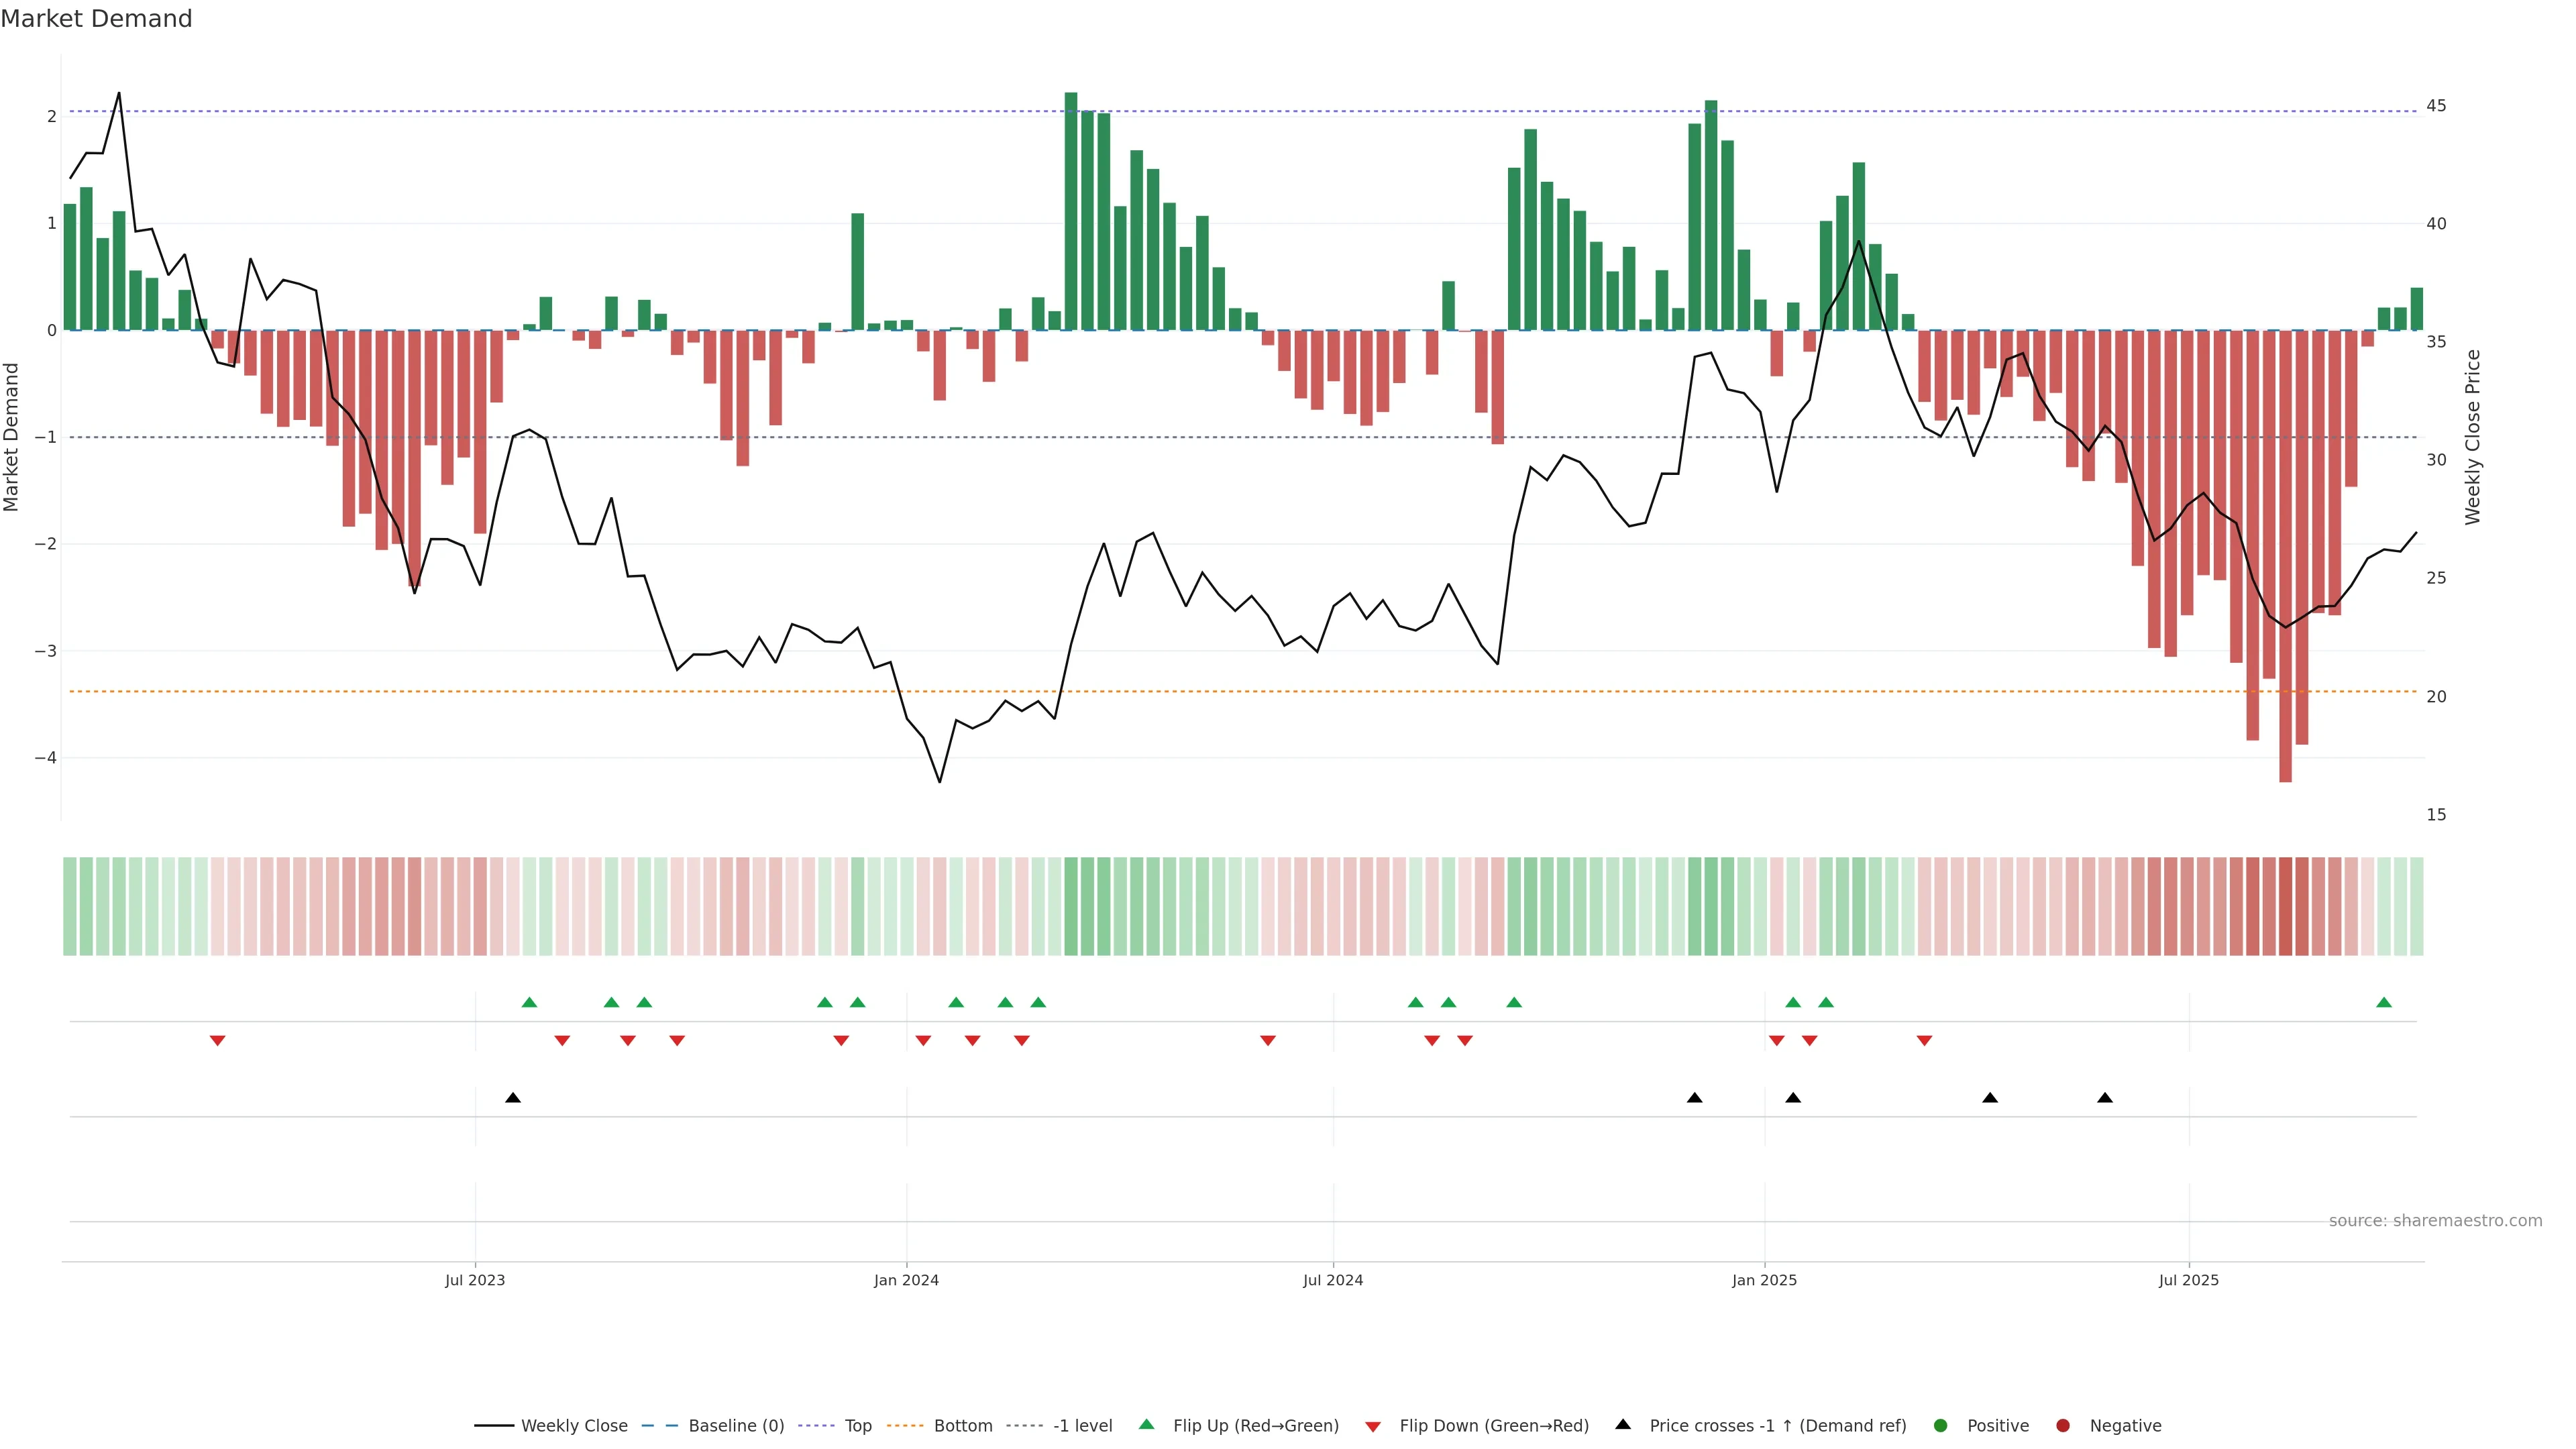
Task: Click the Market Demand chart title
Action: click(x=96, y=19)
